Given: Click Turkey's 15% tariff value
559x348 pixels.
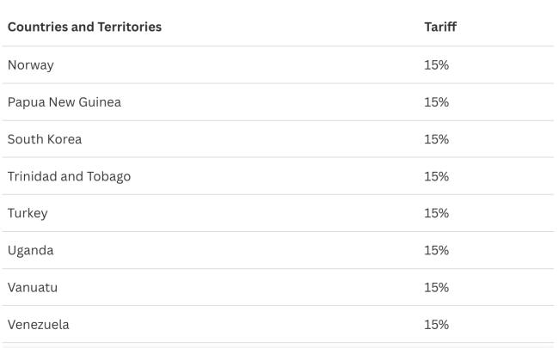Looking at the screenshot, I should (x=436, y=213).
